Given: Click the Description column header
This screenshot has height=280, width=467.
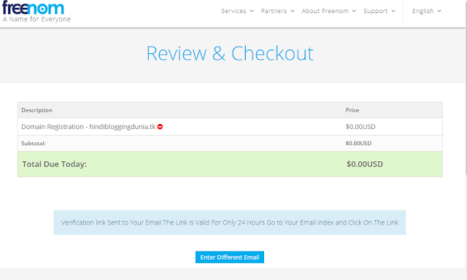Looking at the screenshot, I should (x=36, y=110).
